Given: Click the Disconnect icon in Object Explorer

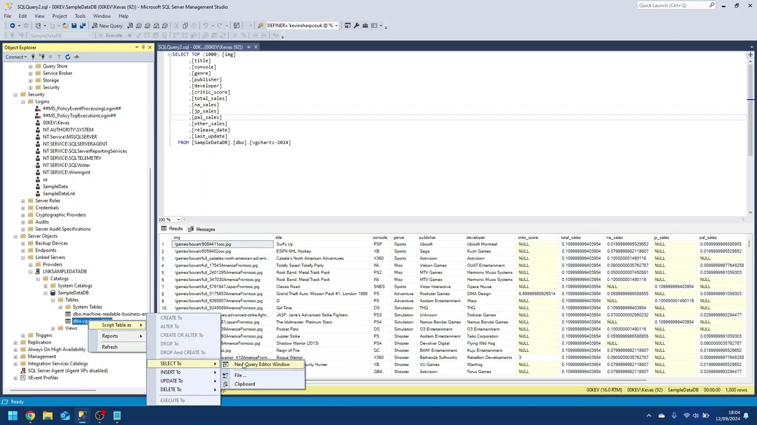Looking at the screenshot, I should [x=41, y=57].
